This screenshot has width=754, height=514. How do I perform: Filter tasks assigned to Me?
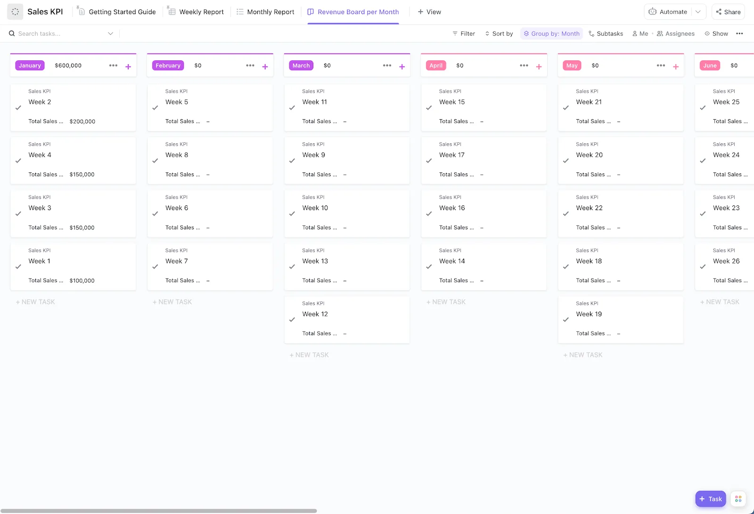click(x=640, y=33)
